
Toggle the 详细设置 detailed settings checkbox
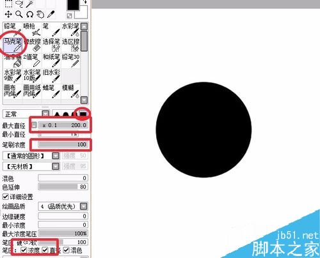pyautogui.click(x=6, y=196)
